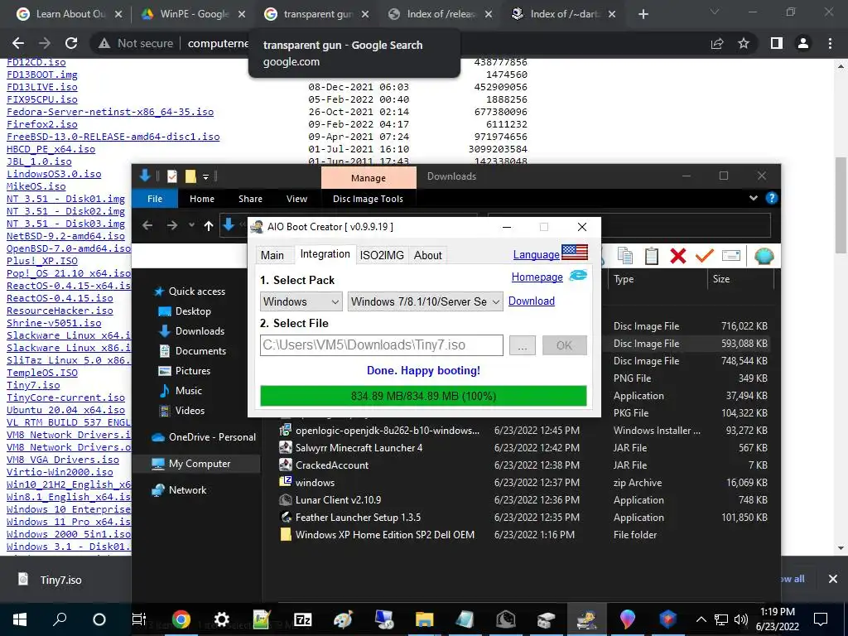This screenshot has height=636, width=848.
Task: Click the rename card icon in Explorer toolbar
Action: tap(730, 255)
